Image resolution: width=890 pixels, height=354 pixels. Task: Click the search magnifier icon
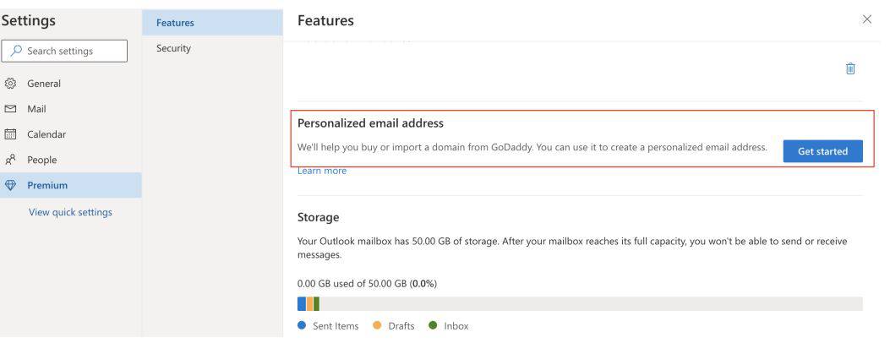(x=16, y=51)
